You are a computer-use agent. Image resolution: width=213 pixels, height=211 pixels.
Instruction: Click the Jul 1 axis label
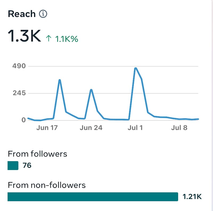coord(135,128)
